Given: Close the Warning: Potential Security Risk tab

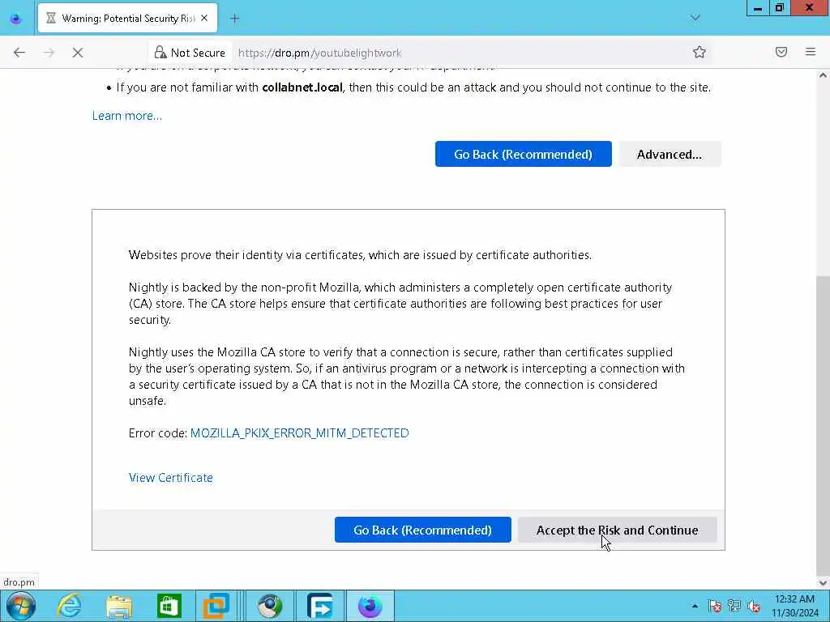Looking at the screenshot, I should coord(204,18).
